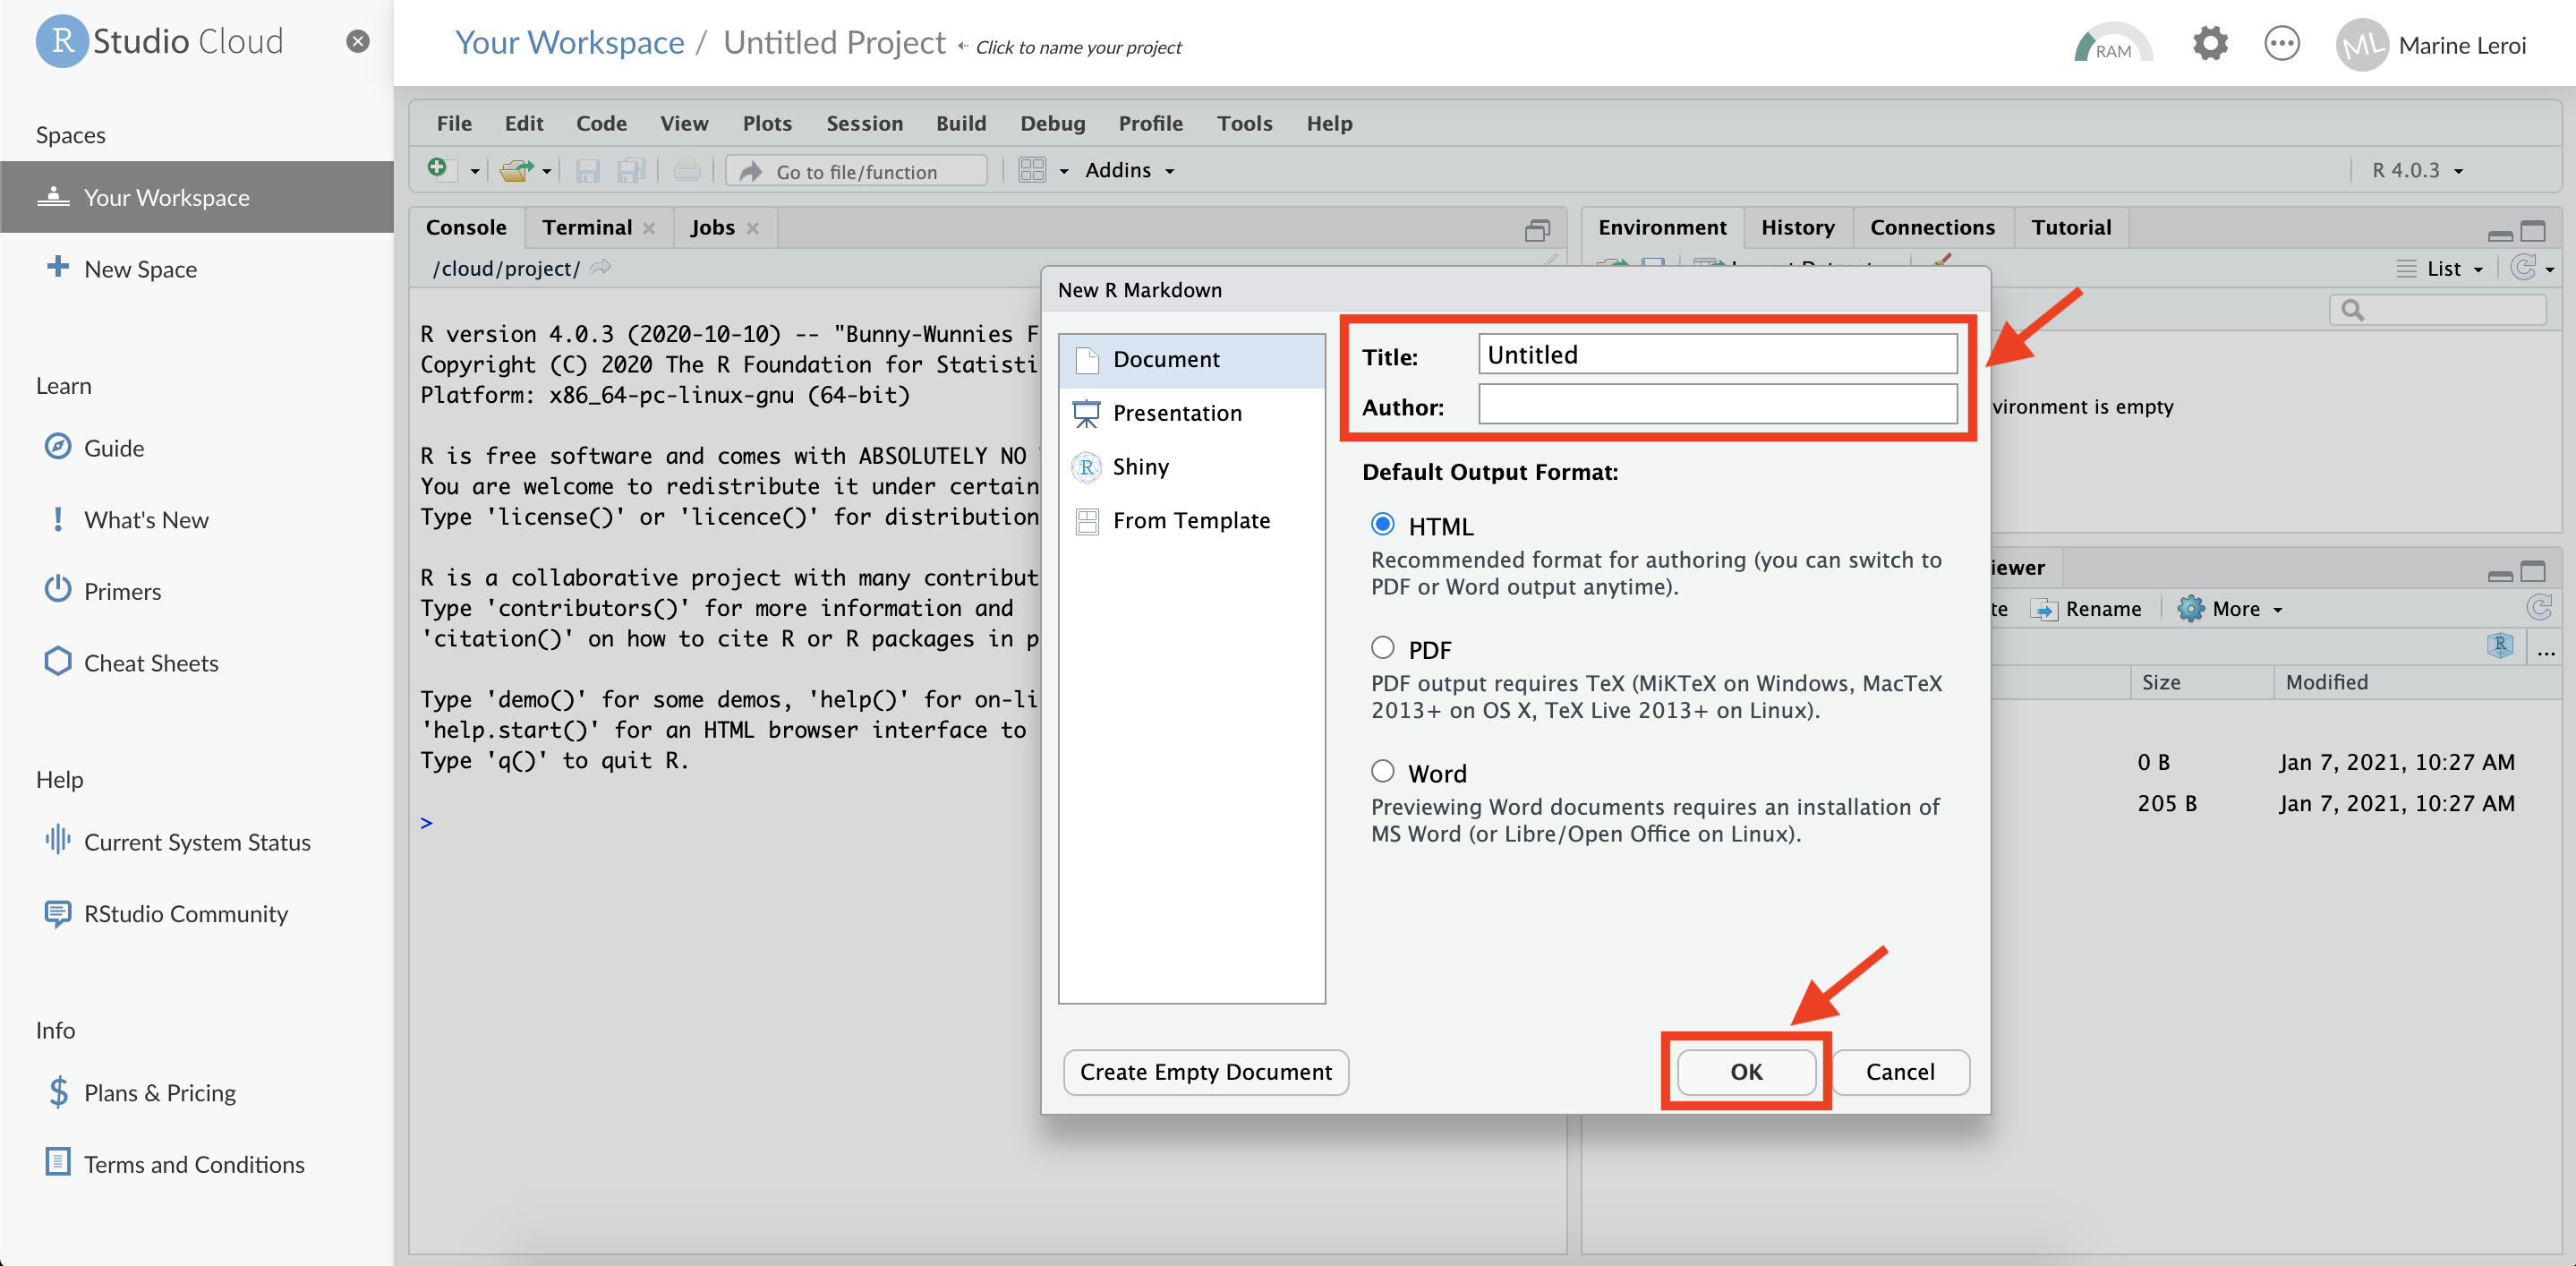Switch to the Terminal tab

pyautogui.click(x=587, y=227)
